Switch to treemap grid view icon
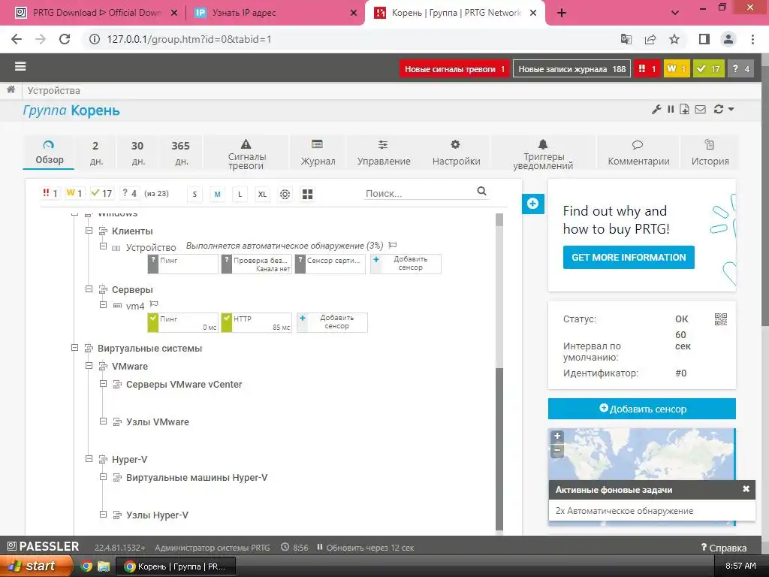Image resolution: width=769 pixels, height=577 pixels. click(x=307, y=195)
